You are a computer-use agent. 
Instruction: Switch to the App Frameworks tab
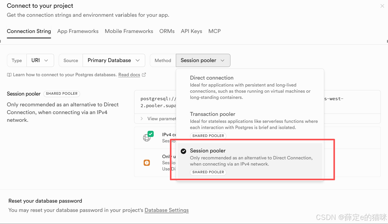[x=78, y=31]
